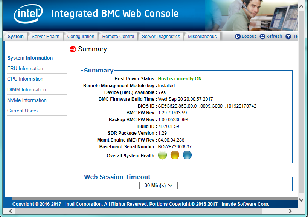Open FRU Information in the sidebar
Image resolution: width=308 pixels, height=217 pixels.
point(25,68)
